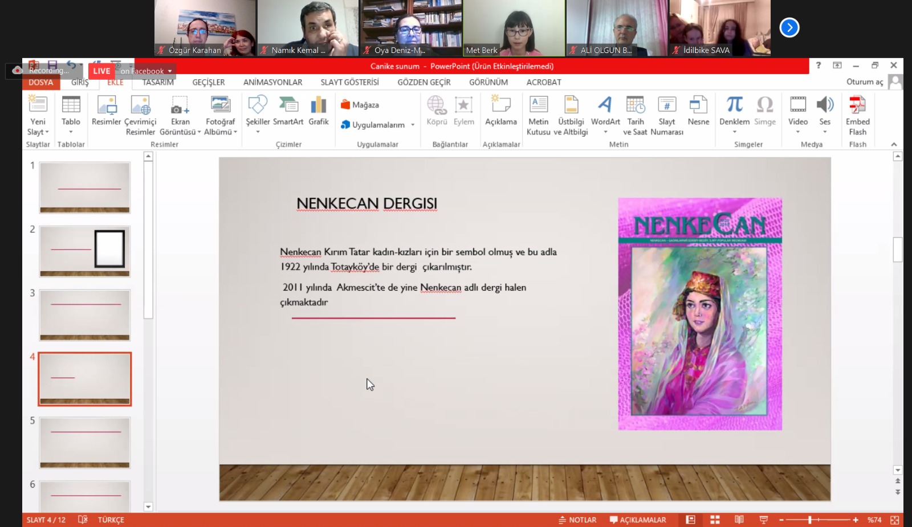The height and width of the screenshot is (527, 912).
Task: Switch to the GİRİŞ tab
Action: pos(80,82)
